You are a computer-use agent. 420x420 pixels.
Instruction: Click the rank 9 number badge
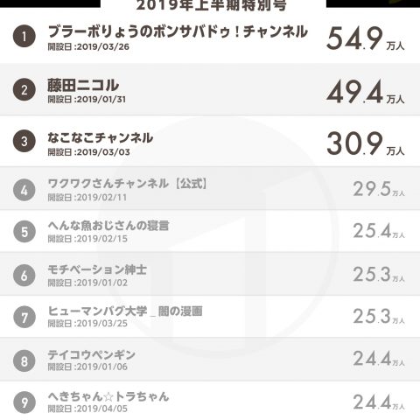[24, 402]
